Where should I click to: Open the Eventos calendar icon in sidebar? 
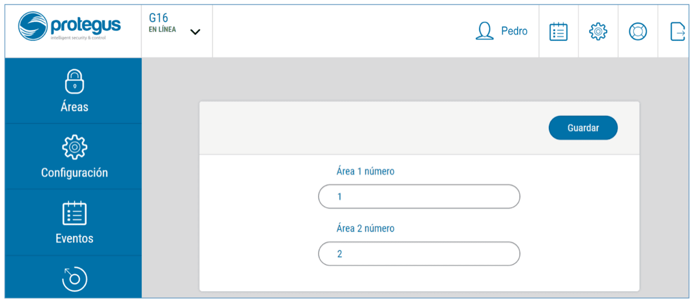74,213
